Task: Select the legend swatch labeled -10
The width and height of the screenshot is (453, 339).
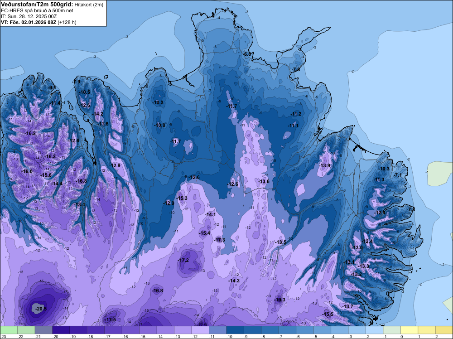Action: click(x=235, y=330)
